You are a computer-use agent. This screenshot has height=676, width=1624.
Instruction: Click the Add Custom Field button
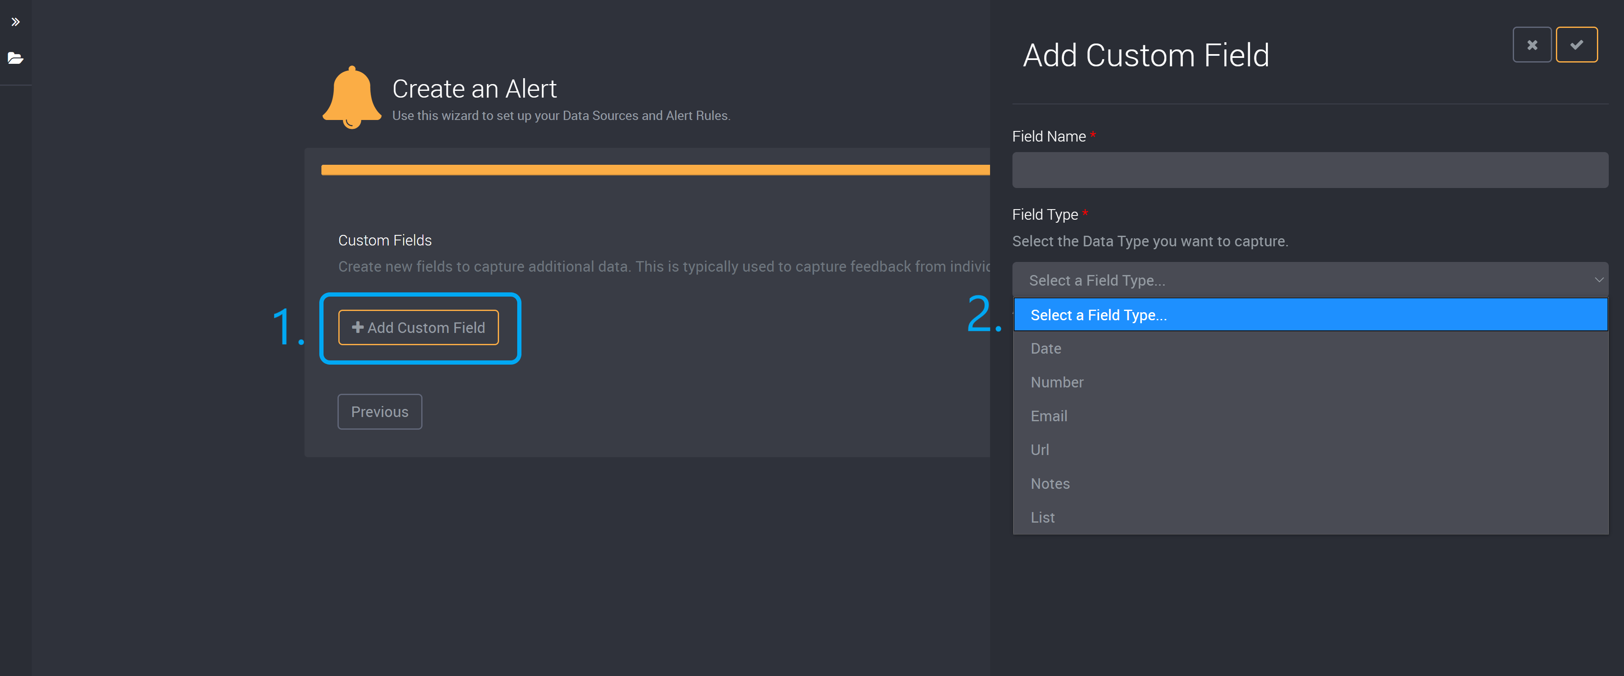[419, 327]
